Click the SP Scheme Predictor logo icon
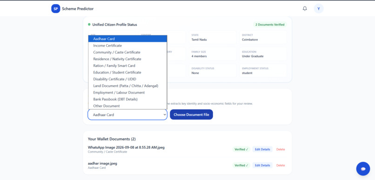The width and height of the screenshot is (375, 180). click(55, 9)
